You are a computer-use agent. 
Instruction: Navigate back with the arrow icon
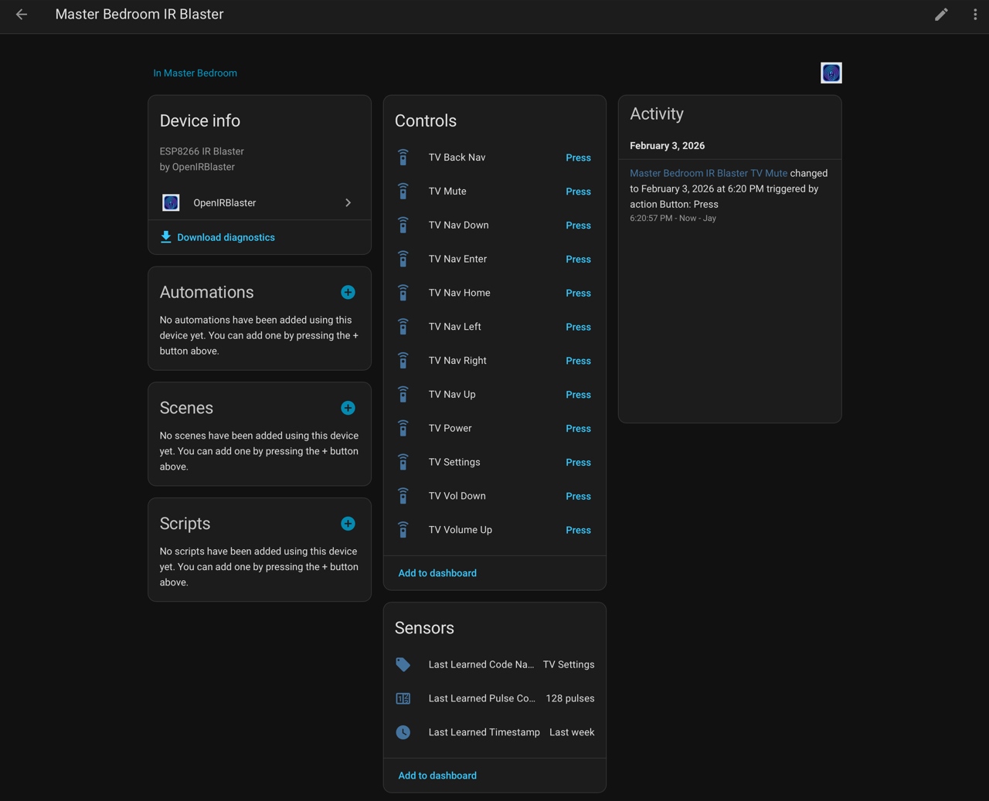[21, 15]
